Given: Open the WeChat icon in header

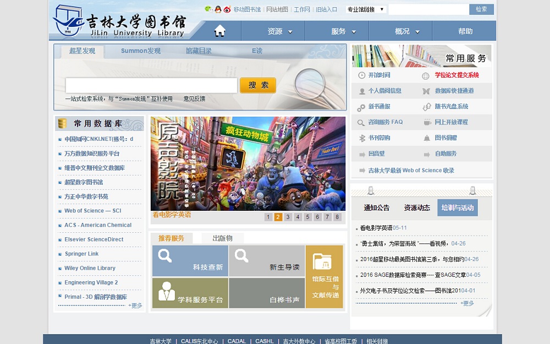Looking at the screenshot, I should click(x=208, y=9).
